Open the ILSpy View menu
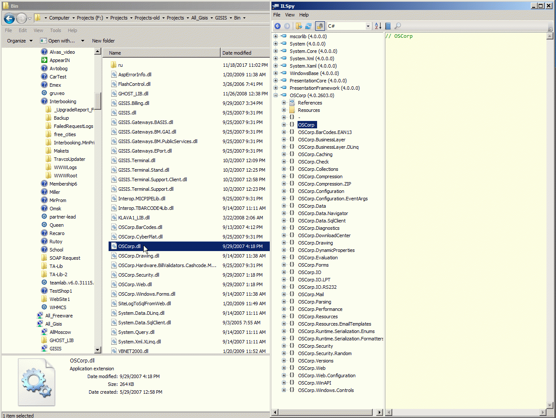 (x=290, y=15)
